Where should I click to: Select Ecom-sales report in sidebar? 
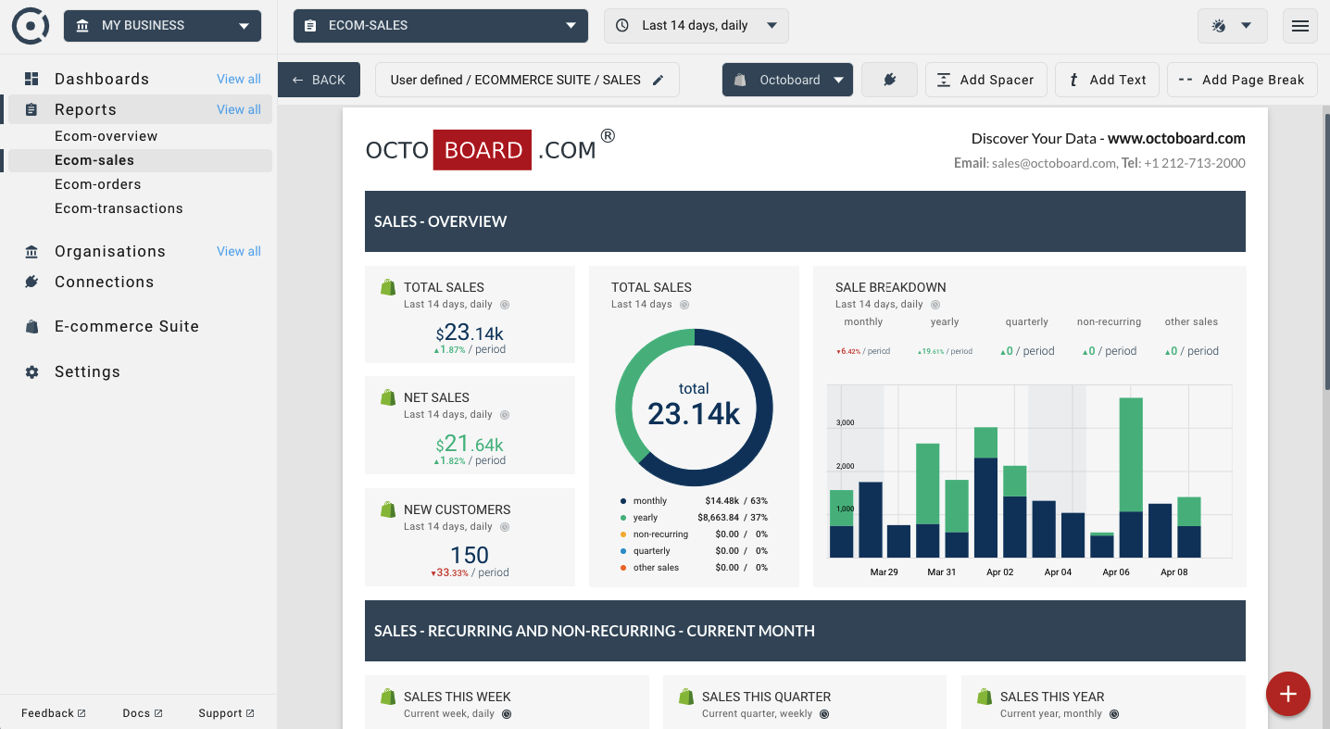tap(94, 160)
